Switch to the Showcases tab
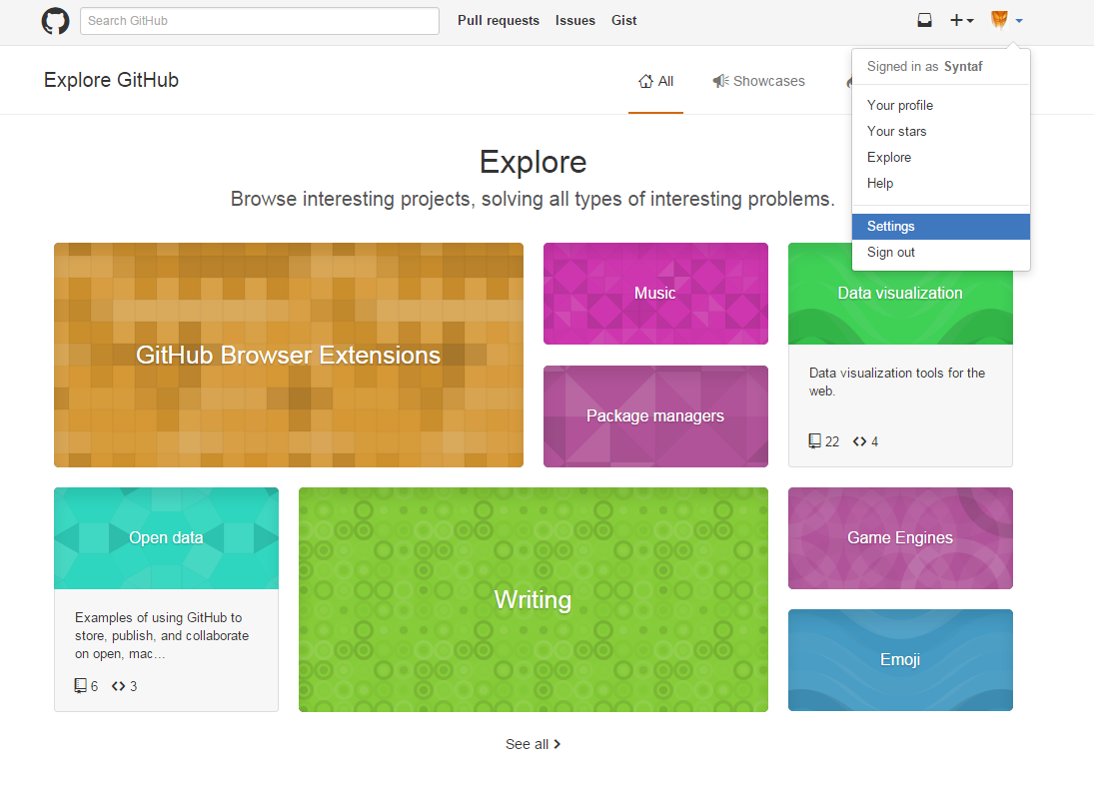Image resolution: width=1094 pixels, height=786 pixels. coord(758,82)
